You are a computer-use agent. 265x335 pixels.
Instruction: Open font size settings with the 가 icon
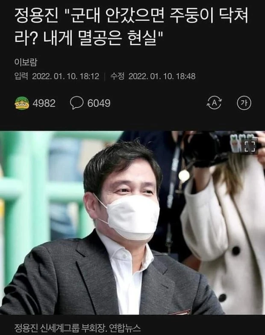coord(244,103)
